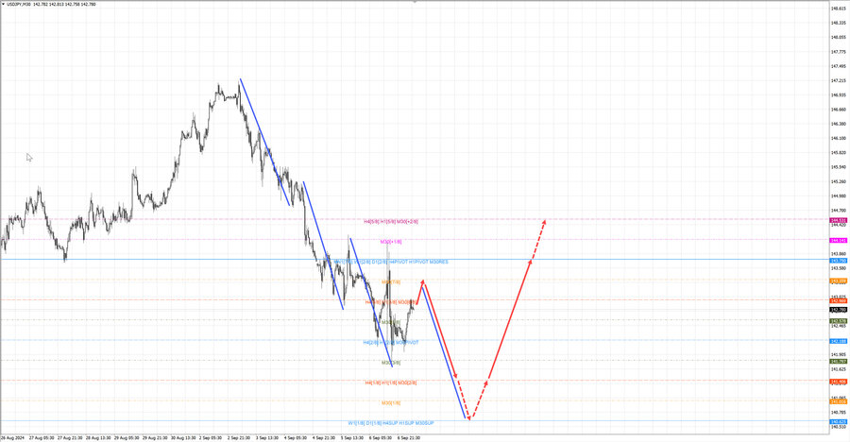850x442 pixels.
Task: Select the 146.935 price axis label
Action: coord(839,94)
